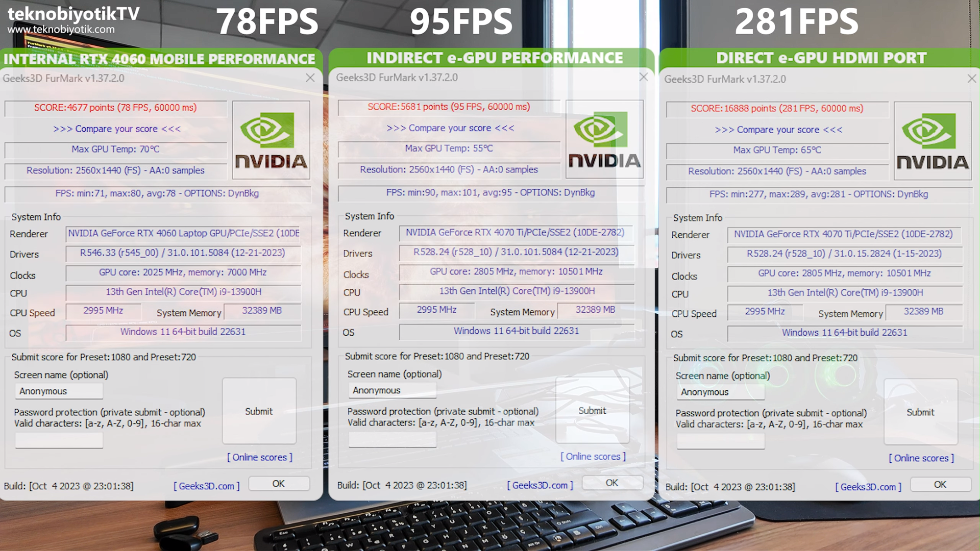This screenshot has height=551, width=980.
Task: Open Compare your score link in the 281 FPS window
Action: (778, 130)
